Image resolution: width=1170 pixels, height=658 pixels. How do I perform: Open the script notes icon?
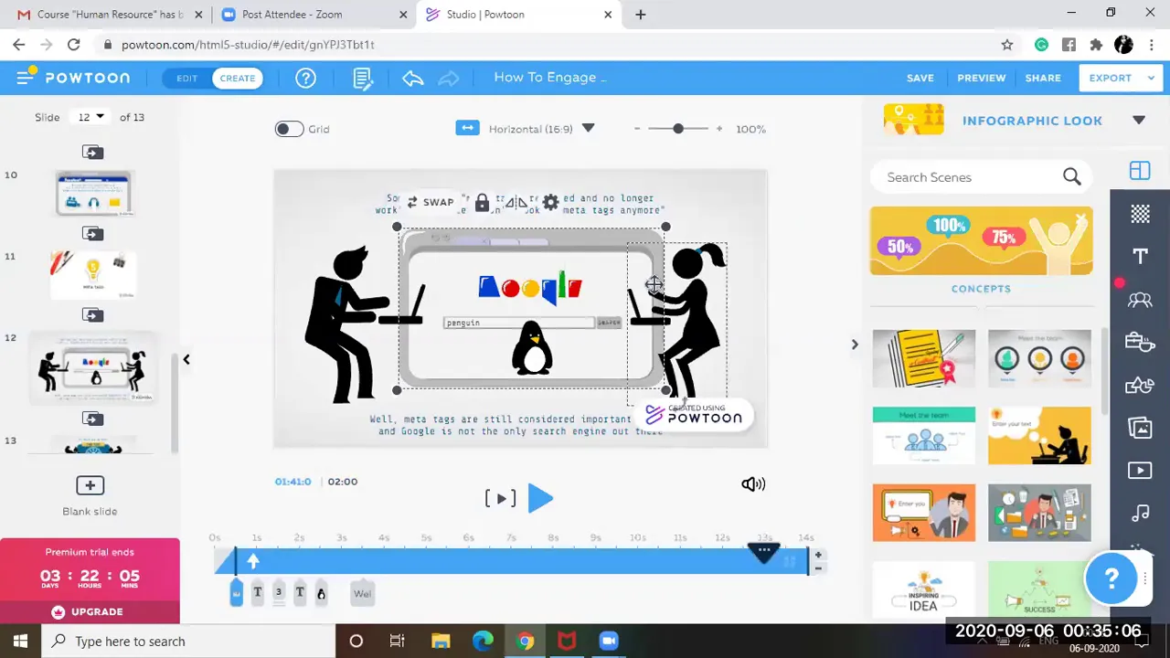363,79
